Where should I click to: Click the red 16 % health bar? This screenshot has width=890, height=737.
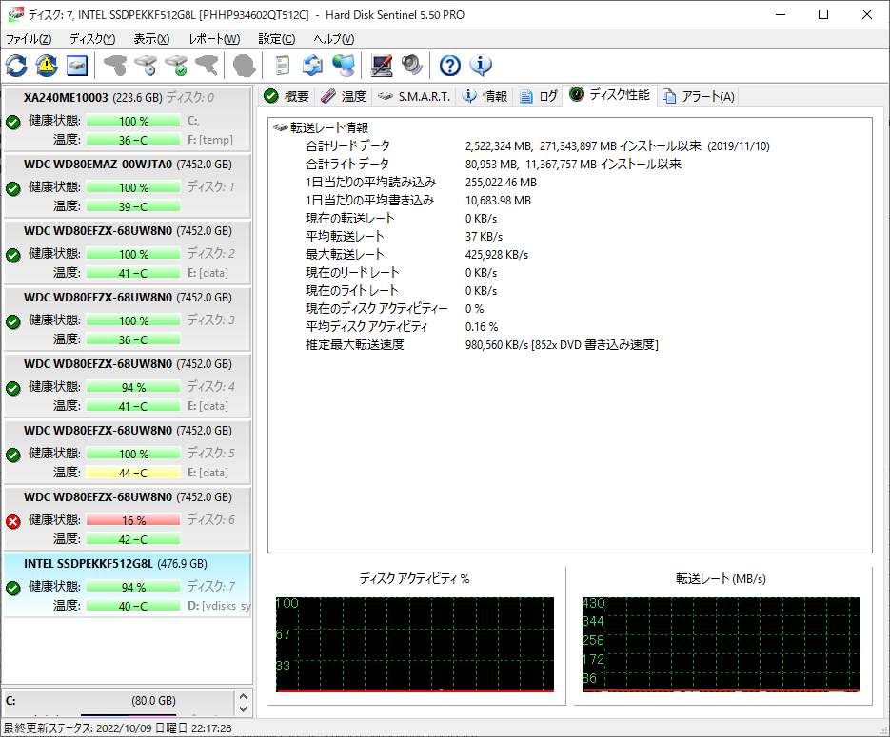tap(133, 520)
